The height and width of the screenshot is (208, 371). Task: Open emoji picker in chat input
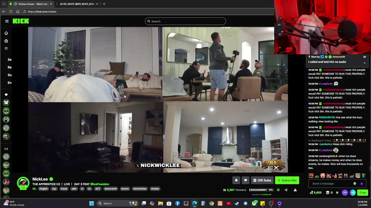(355, 183)
